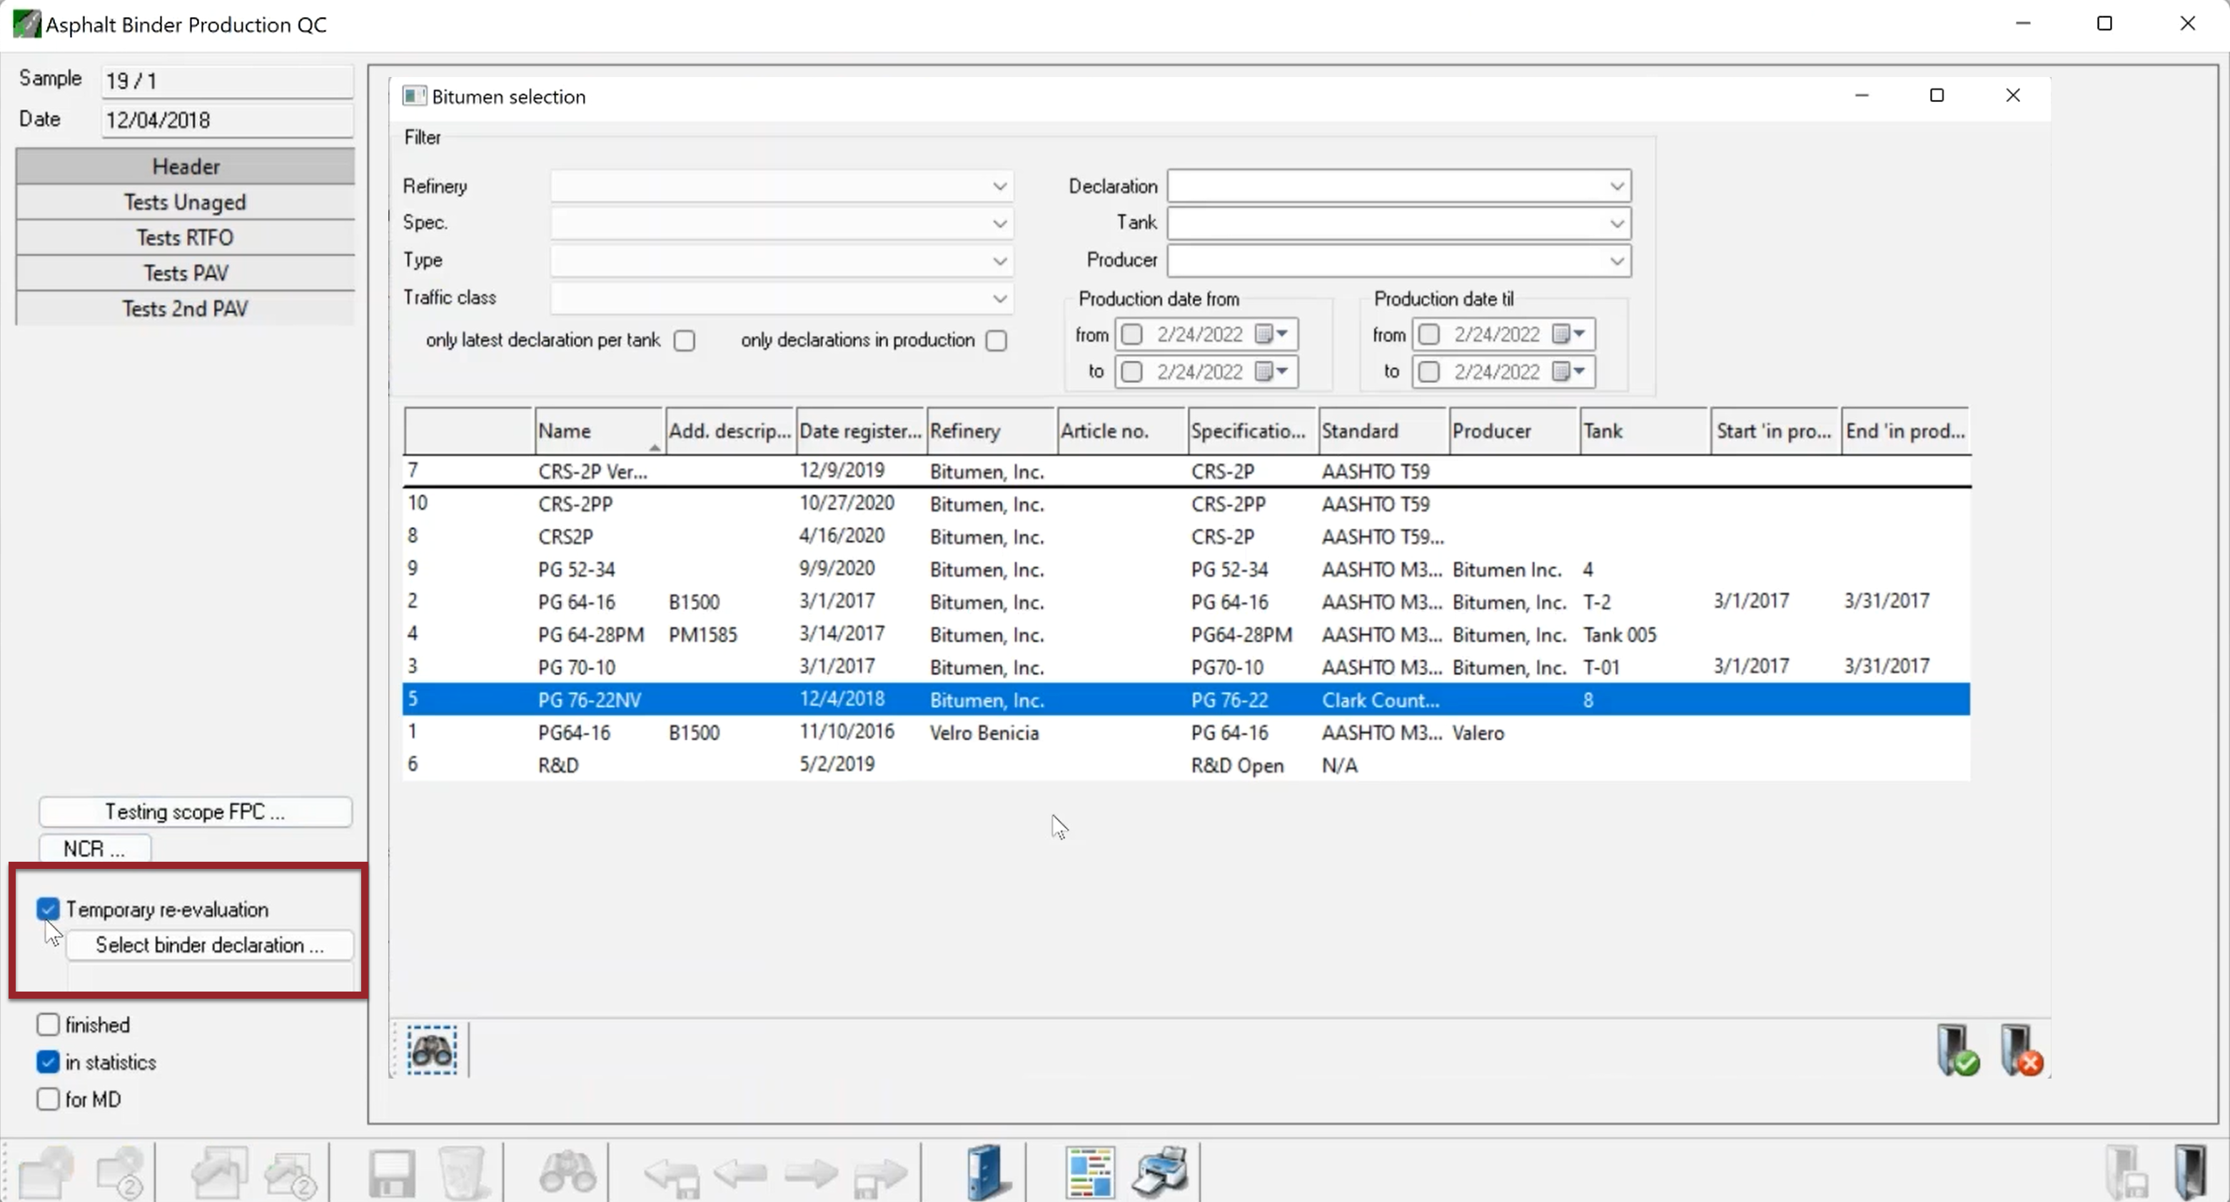The height and width of the screenshot is (1202, 2230).
Task: Click the NCR button
Action: tap(94, 847)
